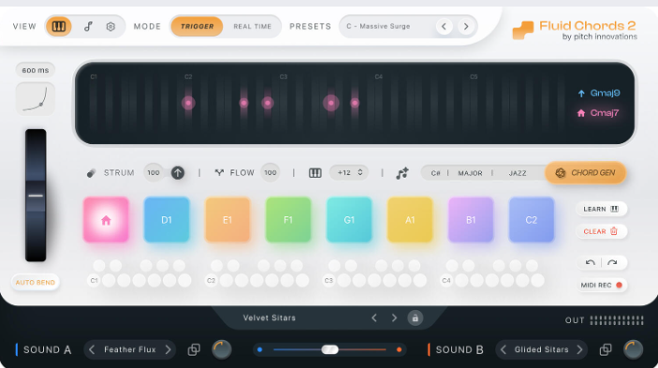Click the LEARN button
This screenshot has height=368, width=658.
(601, 209)
